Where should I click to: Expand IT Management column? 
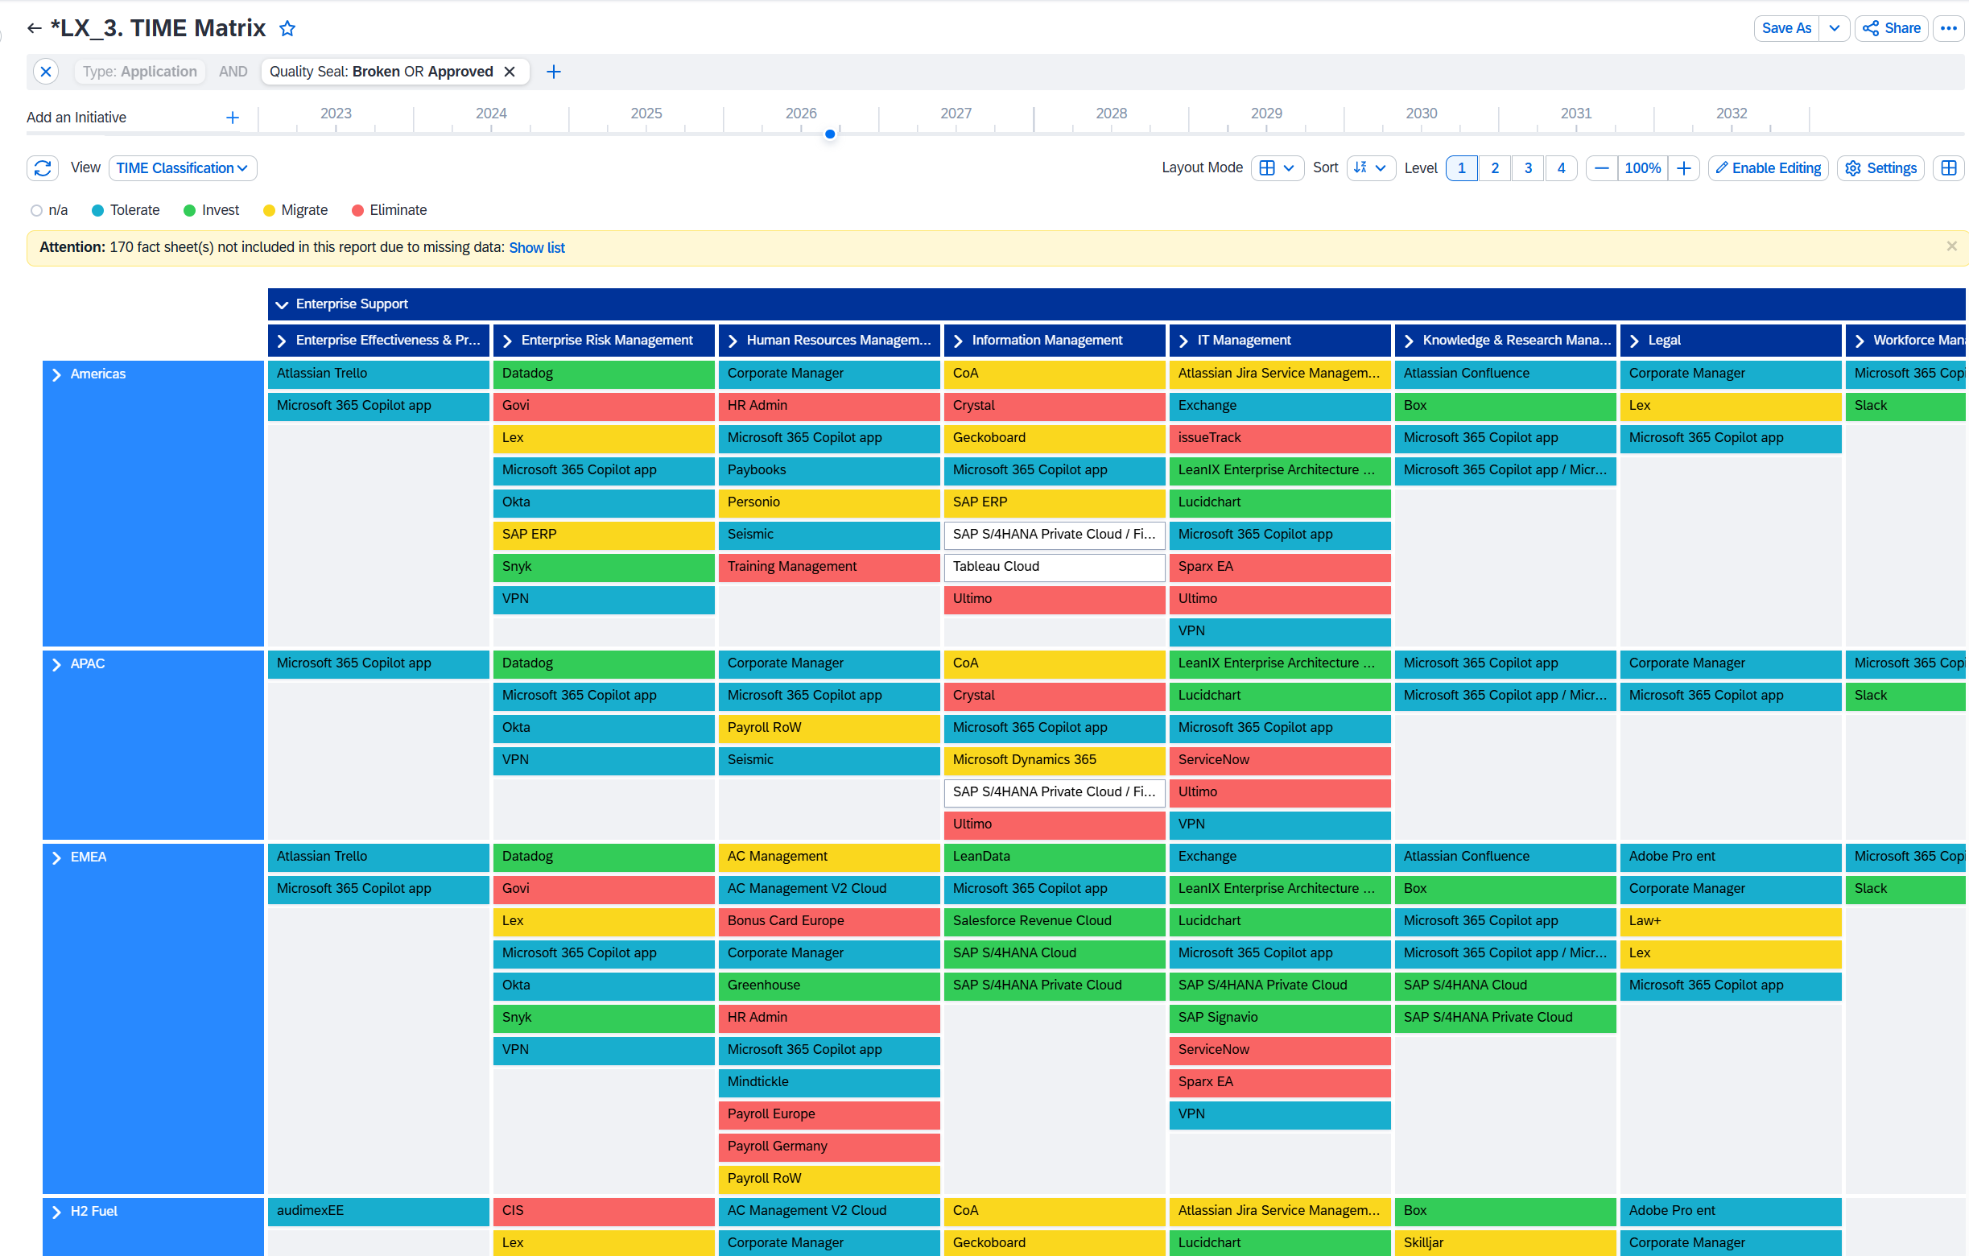(1183, 341)
